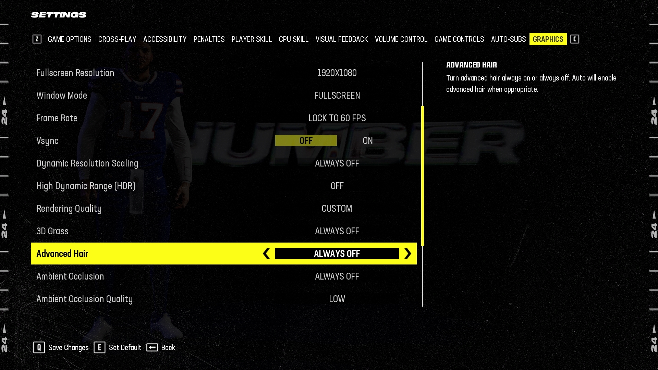Click the PENALTIES menu icon
The height and width of the screenshot is (370, 658).
tap(209, 39)
